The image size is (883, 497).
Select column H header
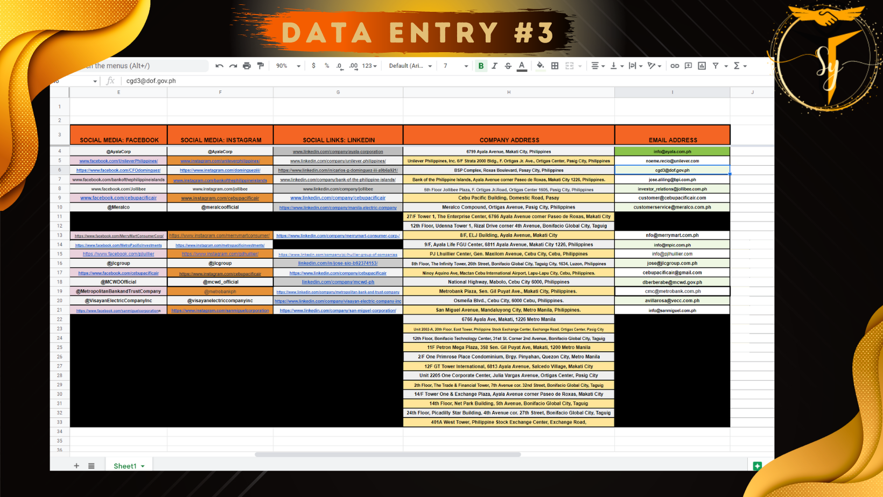pos(509,93)
